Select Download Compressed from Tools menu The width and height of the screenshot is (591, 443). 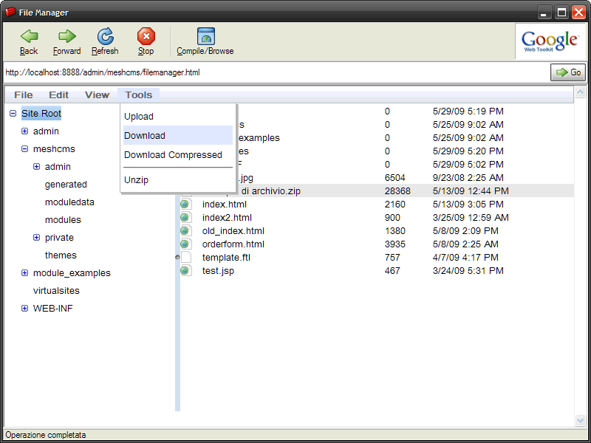[x=173, y=155]
